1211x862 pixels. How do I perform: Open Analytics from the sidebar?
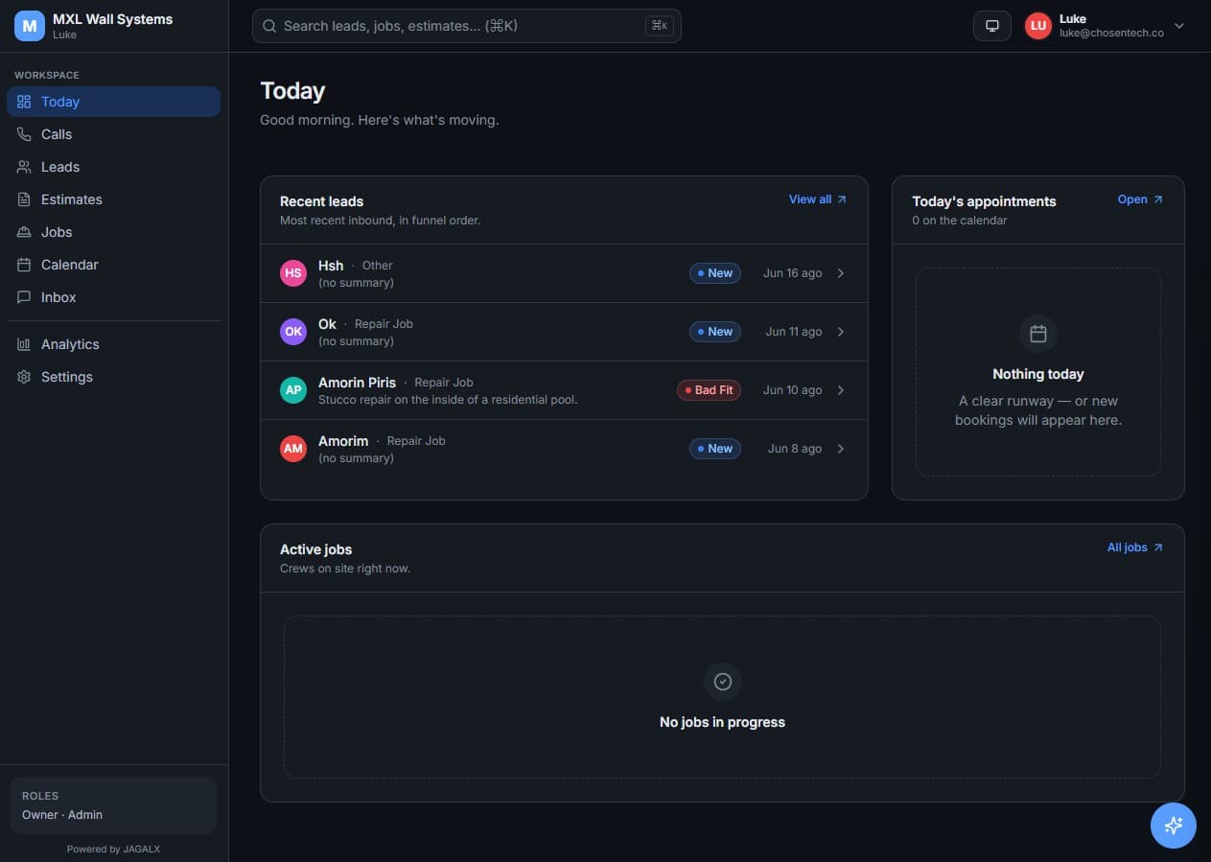click(113, 344)
